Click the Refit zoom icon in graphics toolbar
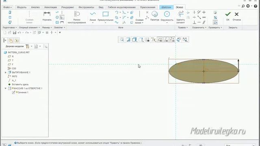260x146 pixels. (122, 40)
